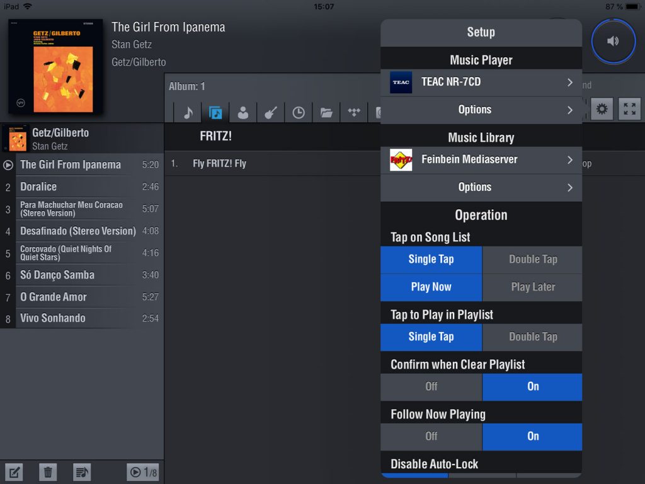
Task: Select Feinbein Mediaserver library
Action: (481, 159)
